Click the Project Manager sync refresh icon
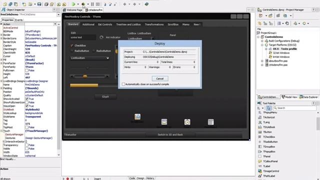The width and height of the screenshot is (320, 180). click(287, 23)
